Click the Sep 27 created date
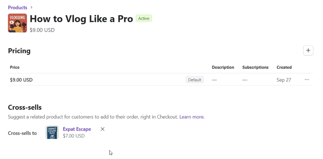 [284, 80]
